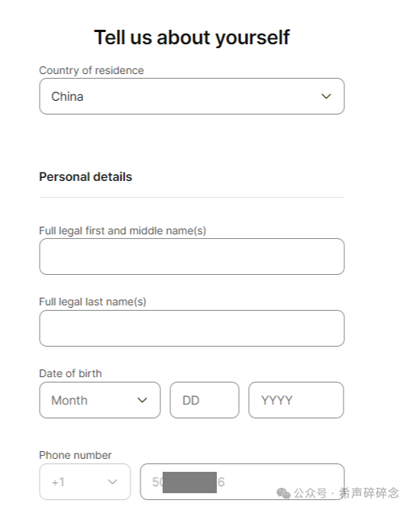Click the 'Tell us about yourself' heading
This screenshot has height=510, width=413.
(192, 37)
